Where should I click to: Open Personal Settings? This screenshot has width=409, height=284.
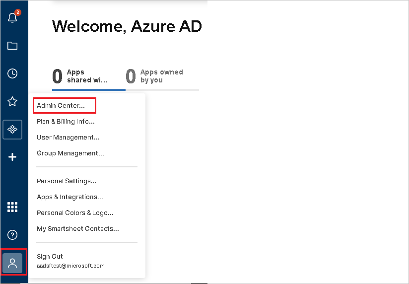(x=67, y=181)
